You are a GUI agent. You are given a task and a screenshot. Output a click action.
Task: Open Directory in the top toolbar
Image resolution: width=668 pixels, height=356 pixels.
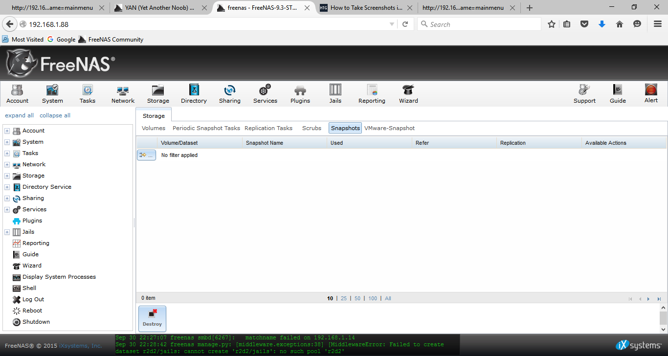point(194,93)
